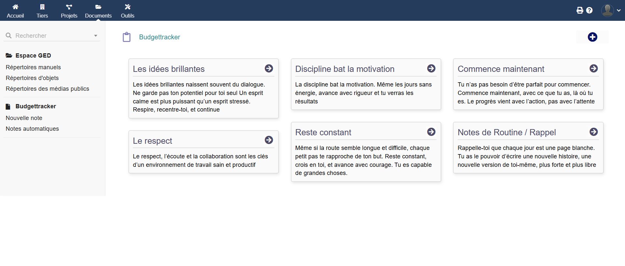Click the 'Nouvelle note' sidebar link
This screenshot has width=625, height=266.
[x=24, y=118]
